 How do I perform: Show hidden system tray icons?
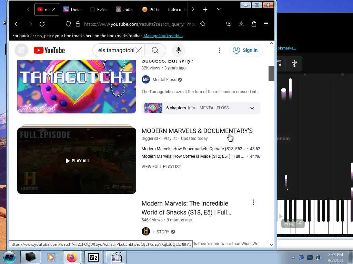point(293,257)
